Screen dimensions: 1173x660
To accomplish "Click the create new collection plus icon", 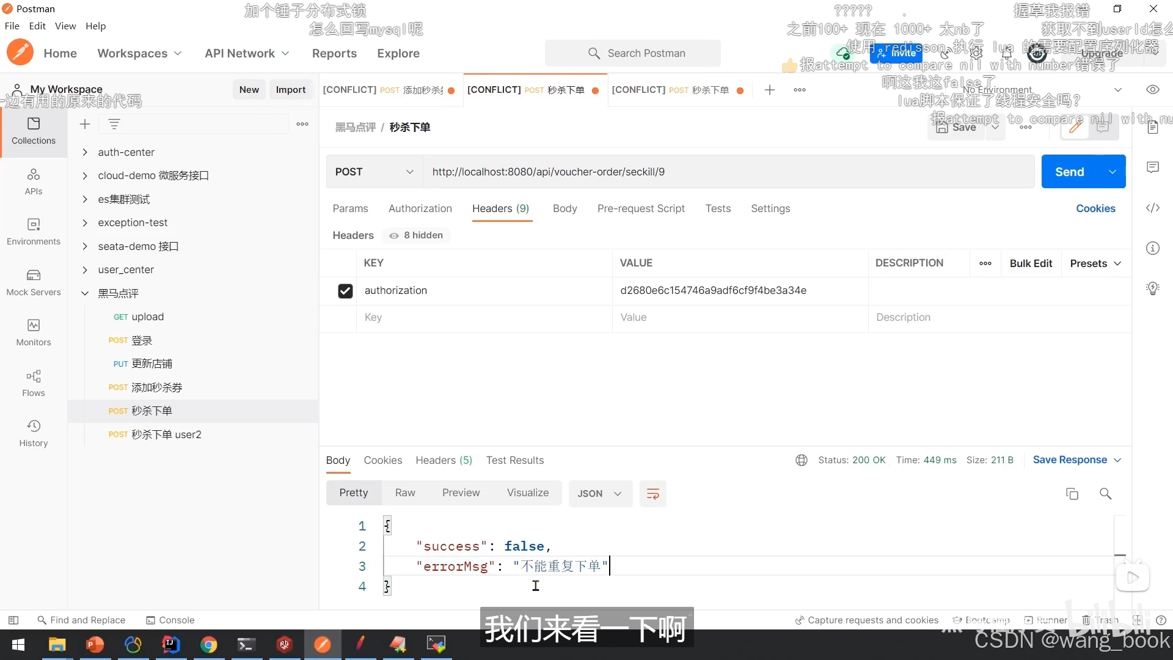I will coord(85,124).
